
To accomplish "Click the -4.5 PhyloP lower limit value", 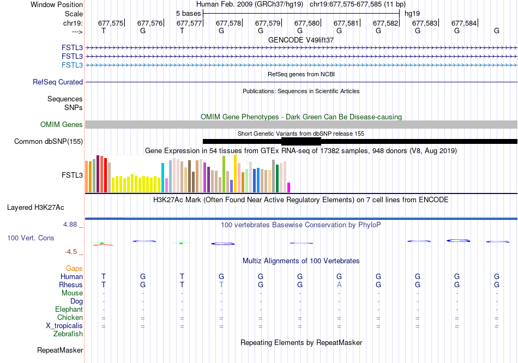I will click(x=71, y=252).
